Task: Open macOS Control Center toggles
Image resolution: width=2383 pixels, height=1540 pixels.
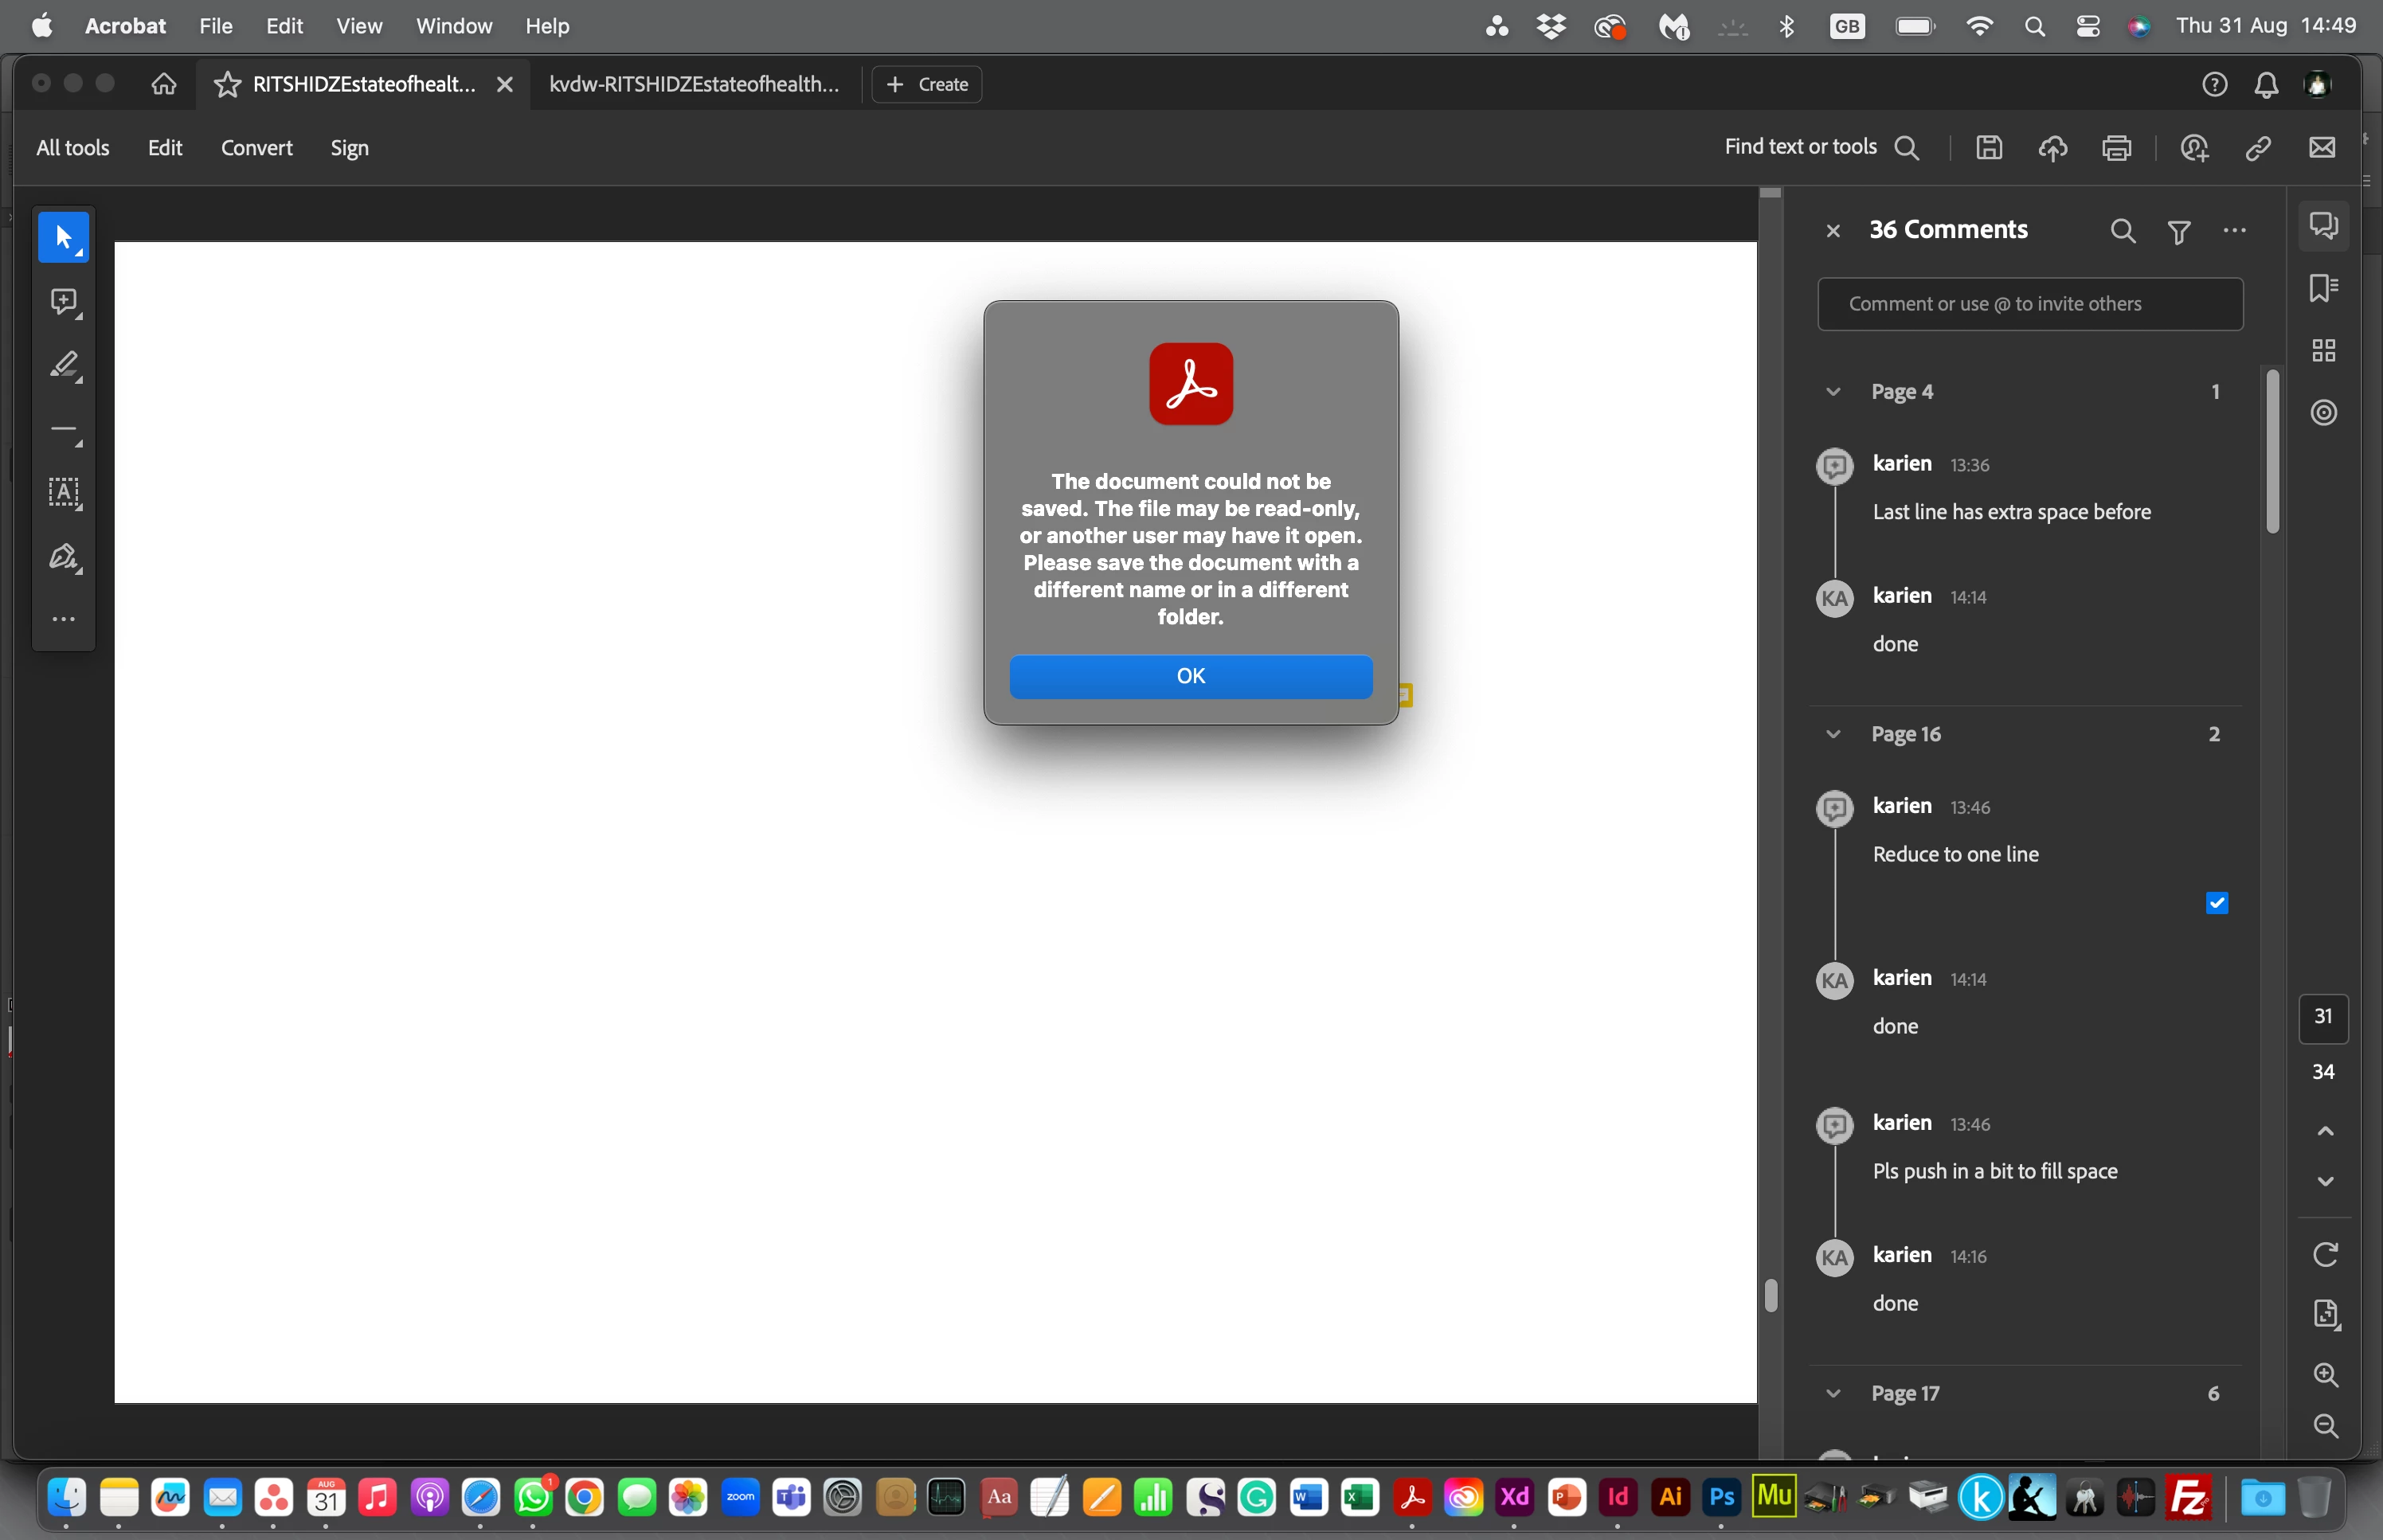Action: pyautogui.click(x=2087, y=26)
